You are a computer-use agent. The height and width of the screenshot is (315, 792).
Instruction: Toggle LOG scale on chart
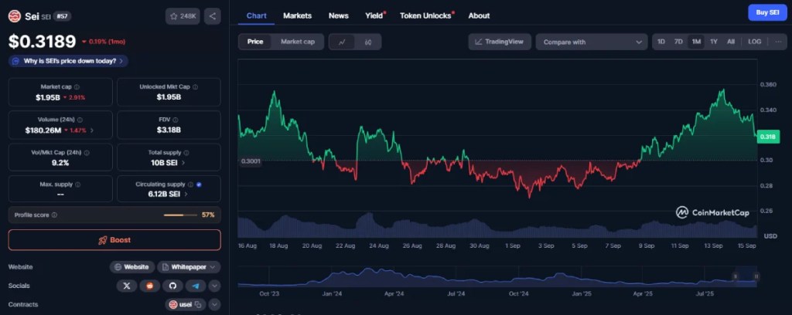point(754,42)
